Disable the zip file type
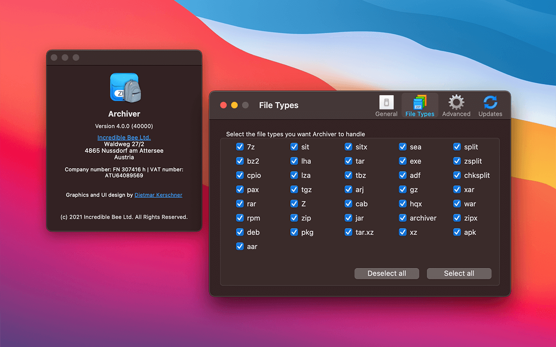The image size is (556, 347). coord(294,218)
